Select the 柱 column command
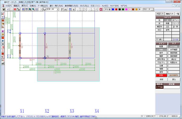This screenshot has width=182, height=119. pos(160,20)
